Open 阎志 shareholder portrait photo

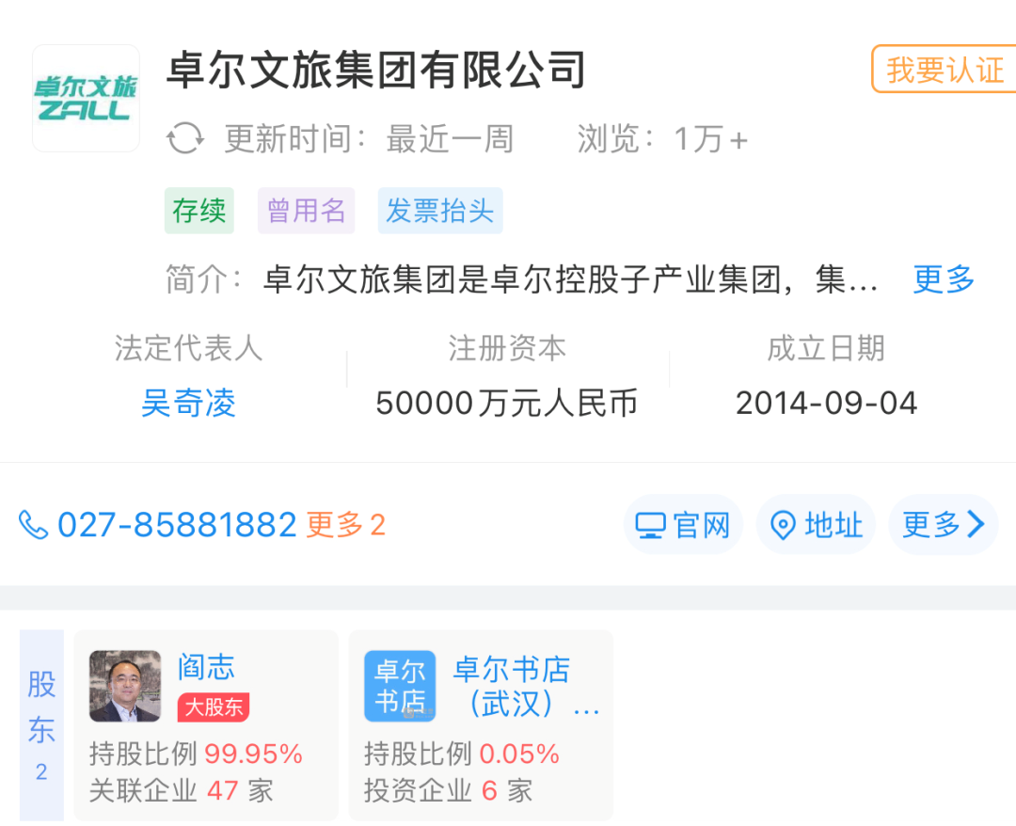click(125, 686)
